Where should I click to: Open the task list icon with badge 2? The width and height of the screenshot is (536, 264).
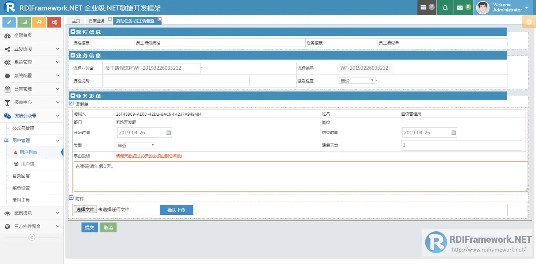point(427,7)
